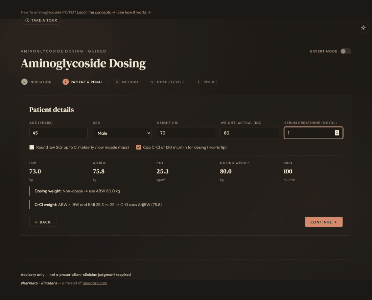Image resolution: width=372 pixels, height=300 pixels.
Task: Click the Serum creatinine input field
Action: pyautogui.click(x=313, y=133)
